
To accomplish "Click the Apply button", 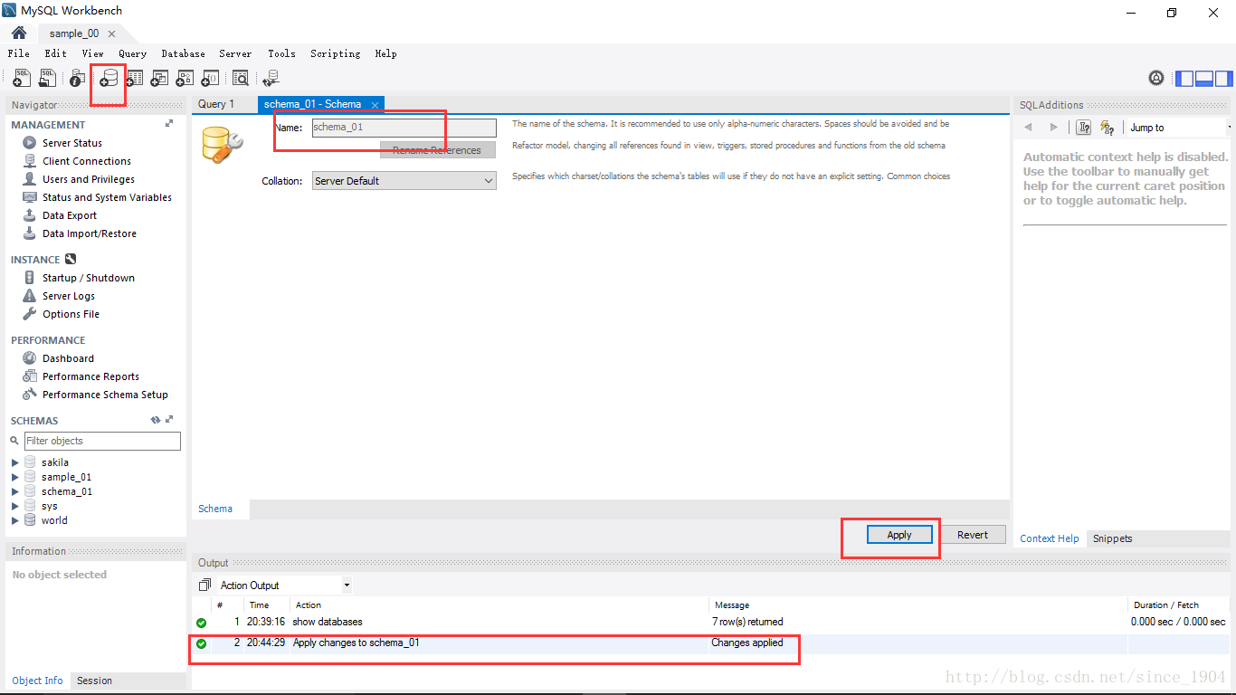I will pyautogui.click(x=899, y=535).
